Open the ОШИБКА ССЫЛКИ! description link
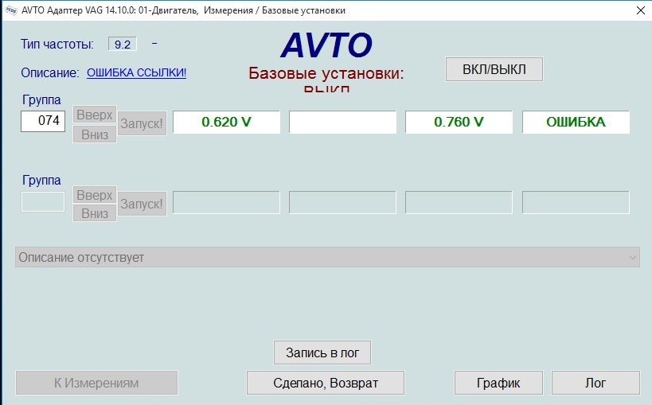The image size is (652, 405). [136, 72]
